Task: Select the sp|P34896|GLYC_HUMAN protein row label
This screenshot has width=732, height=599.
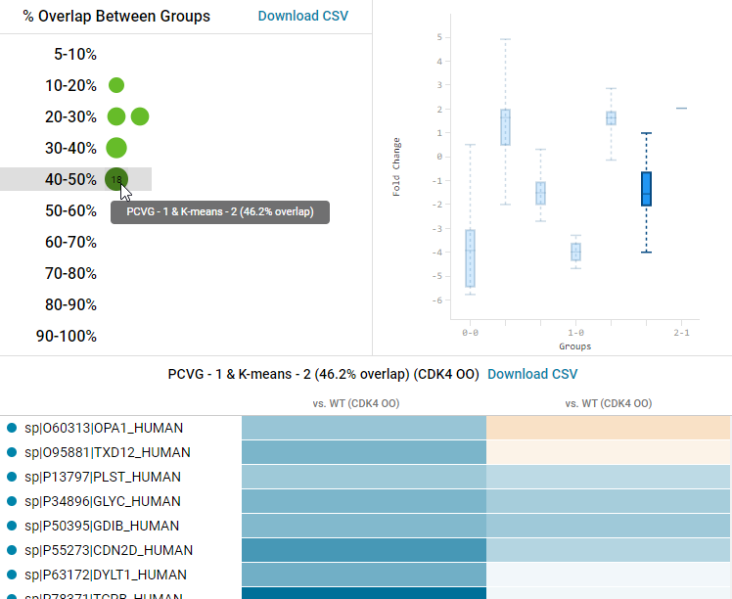Action: [x=103, y=501]
